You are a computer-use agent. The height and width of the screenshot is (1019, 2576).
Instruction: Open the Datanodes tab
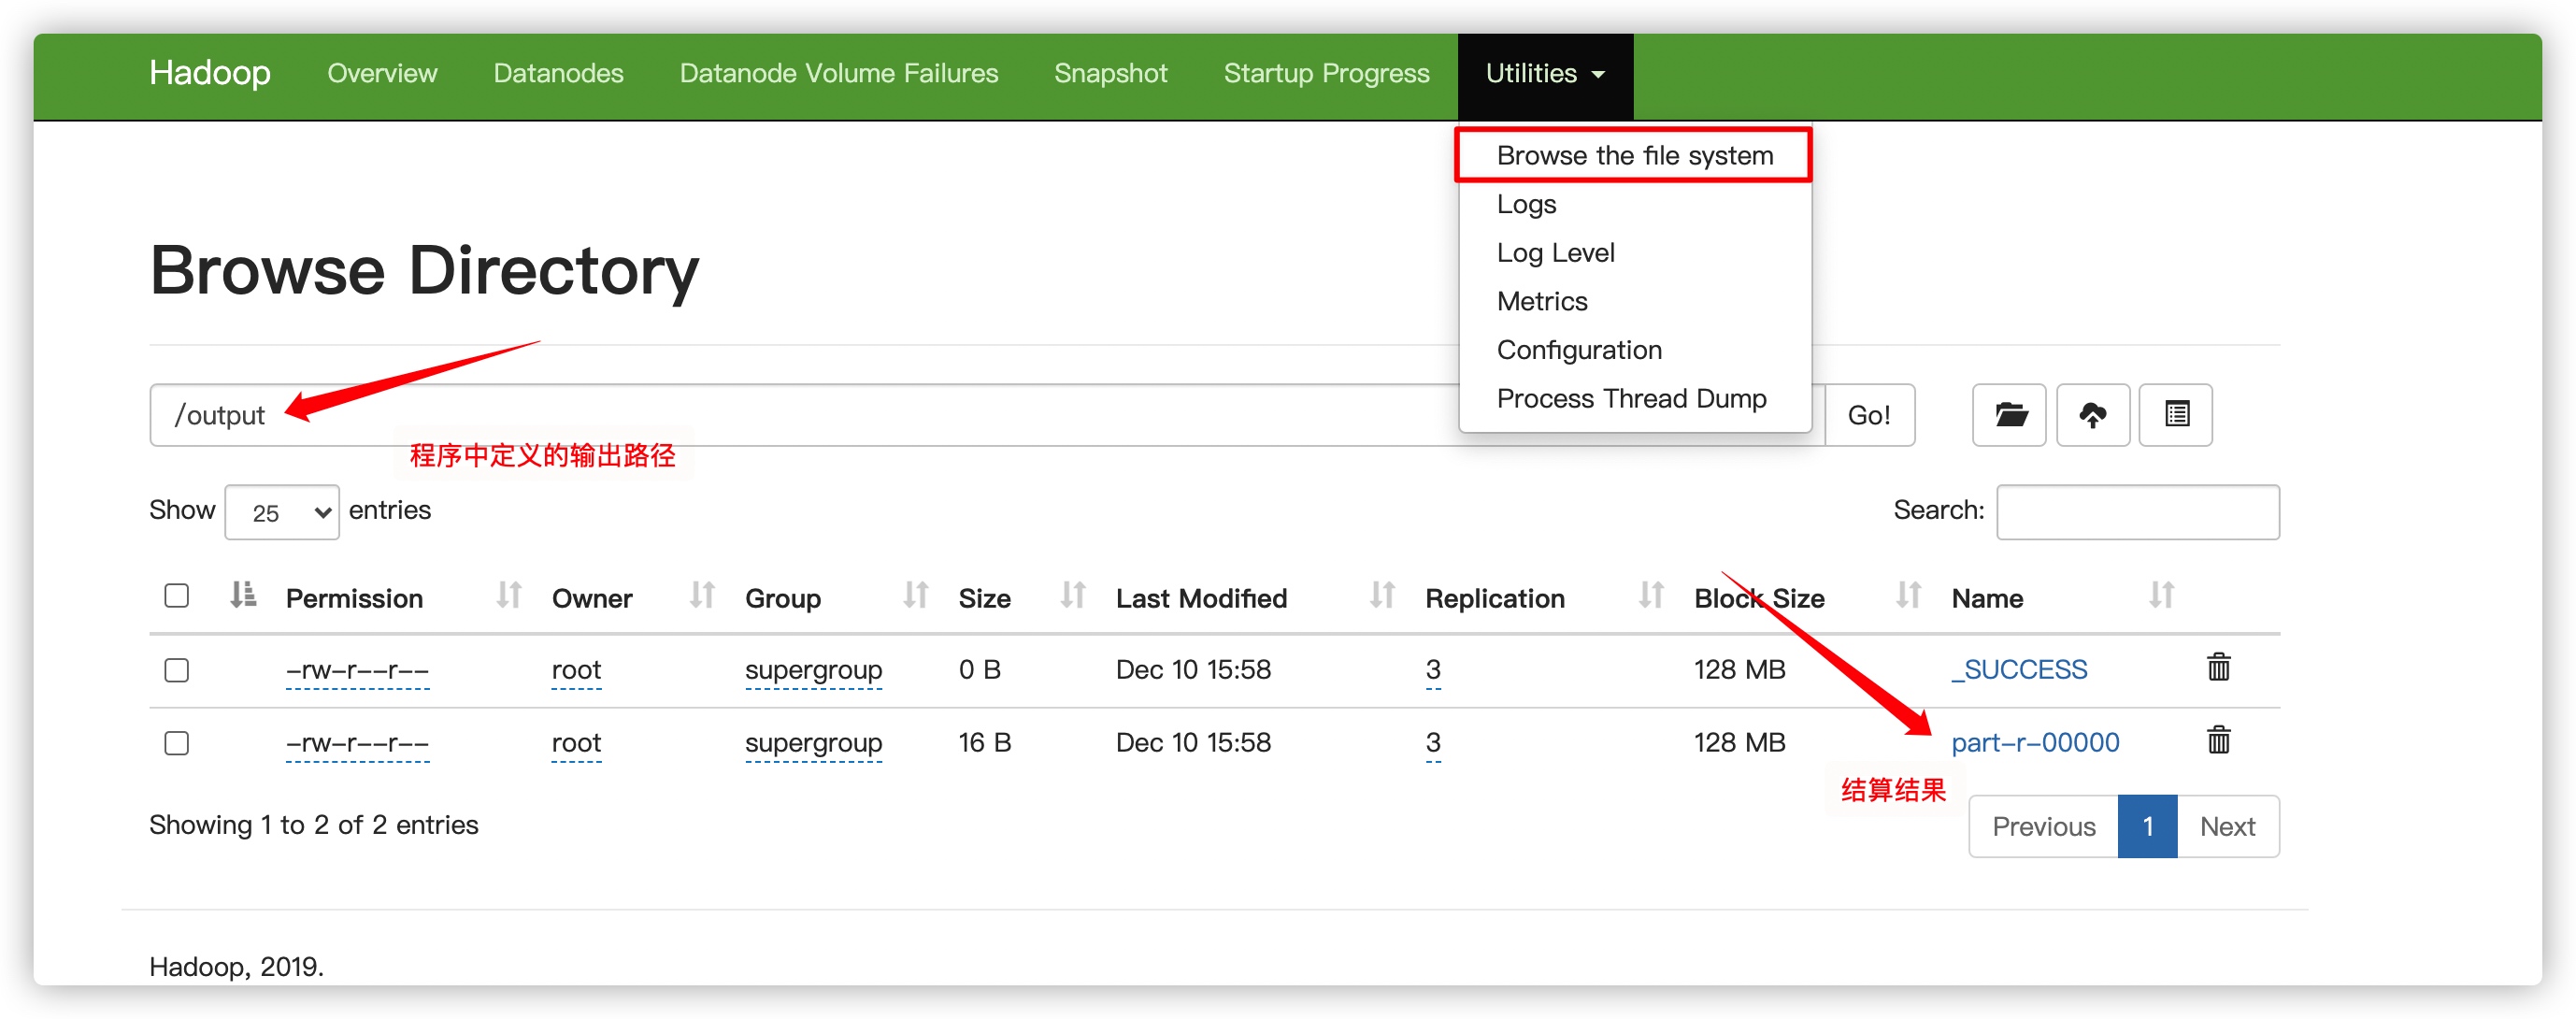coord(558,74)
